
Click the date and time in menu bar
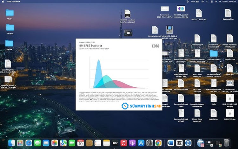click(x=228, y=2)
